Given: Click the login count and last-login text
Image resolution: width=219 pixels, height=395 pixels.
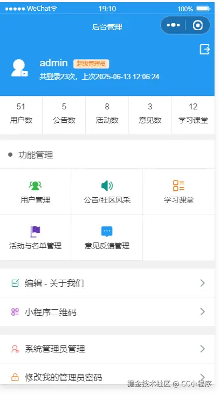Looking at the screenshot, I should 99,77.
